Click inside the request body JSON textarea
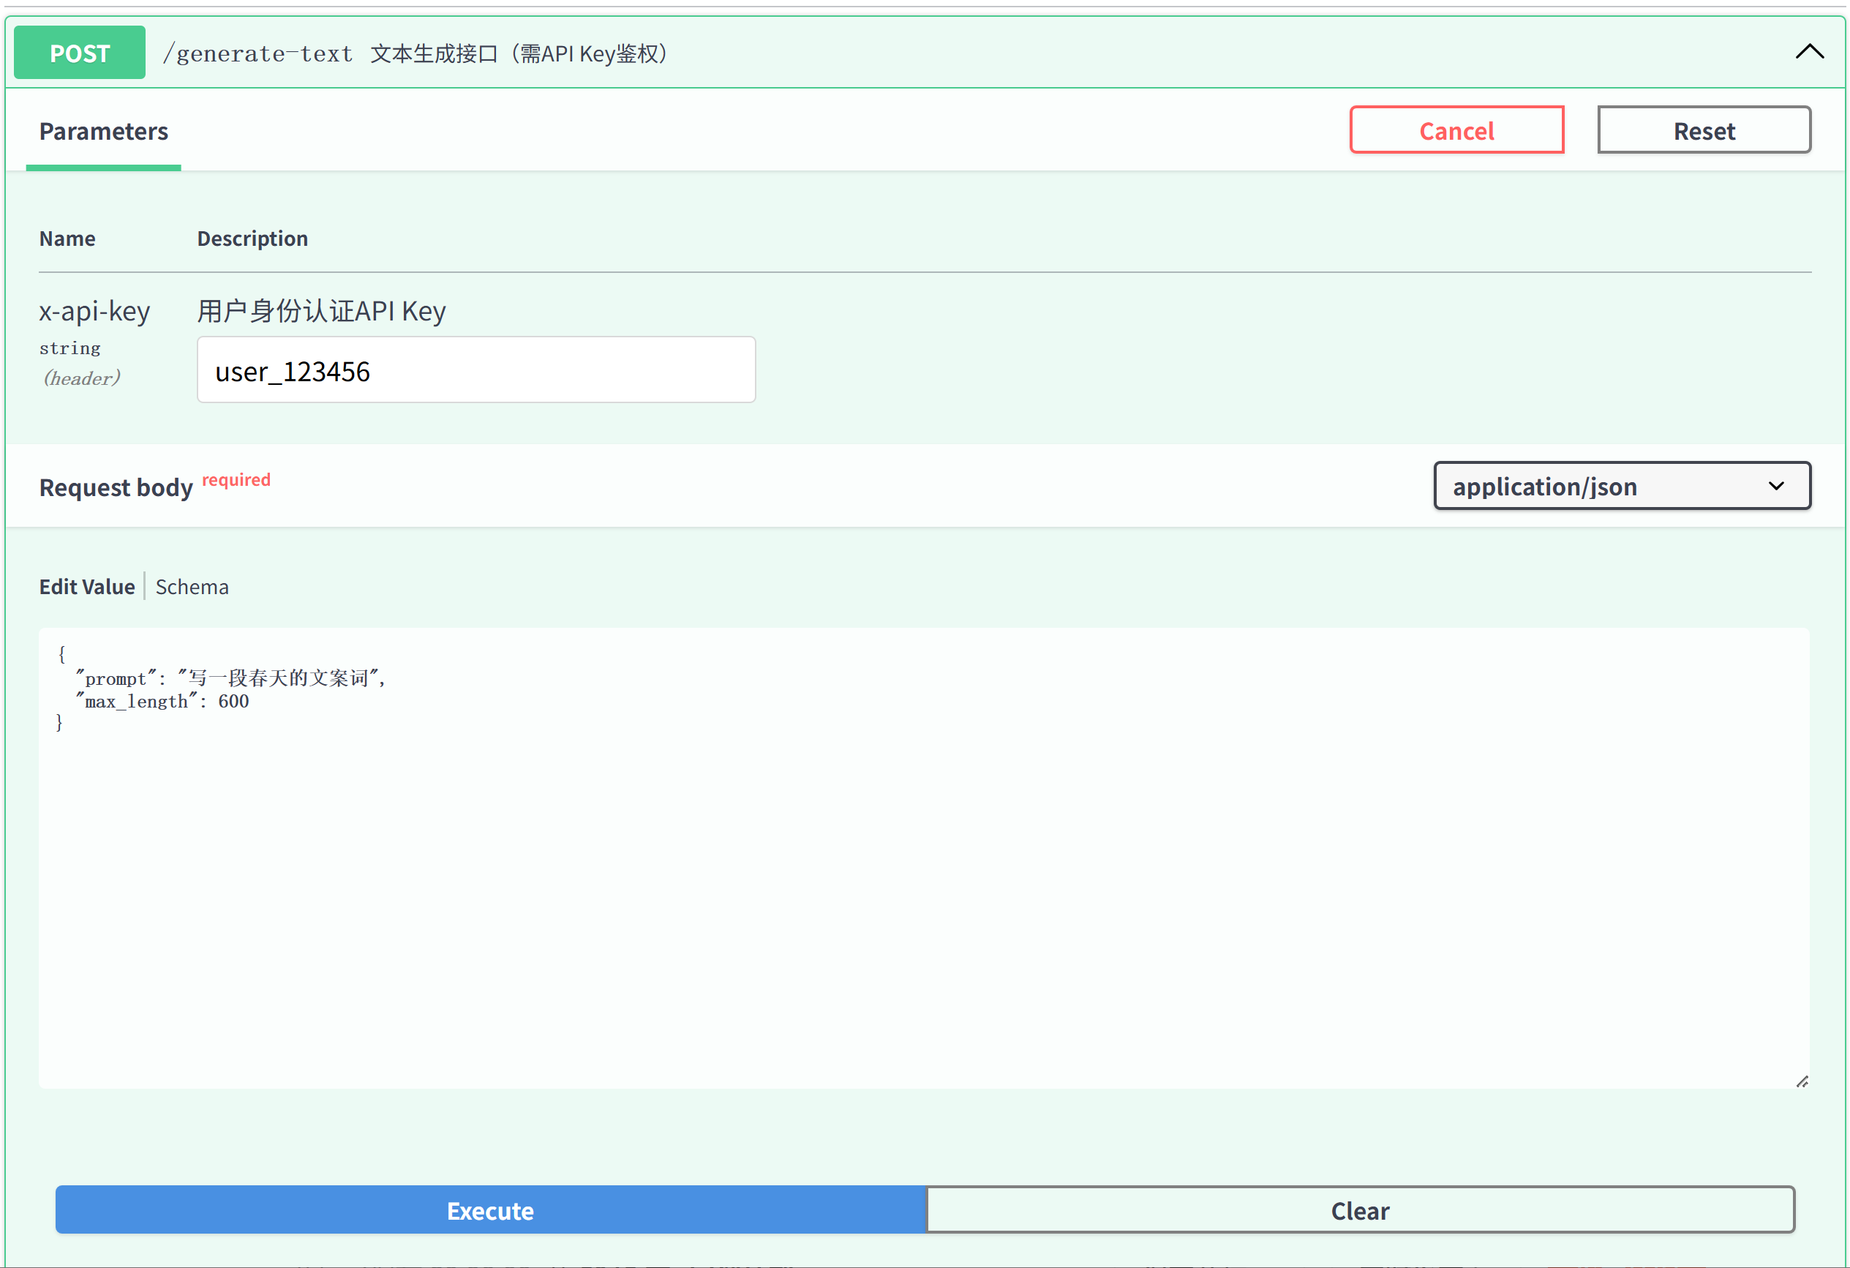 click(923, 876)
